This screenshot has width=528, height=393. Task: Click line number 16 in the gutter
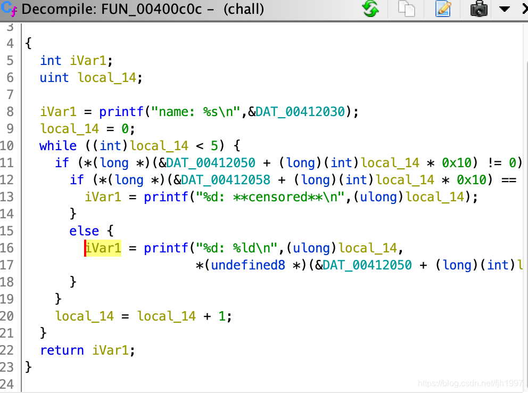click(x=7, y=248)
